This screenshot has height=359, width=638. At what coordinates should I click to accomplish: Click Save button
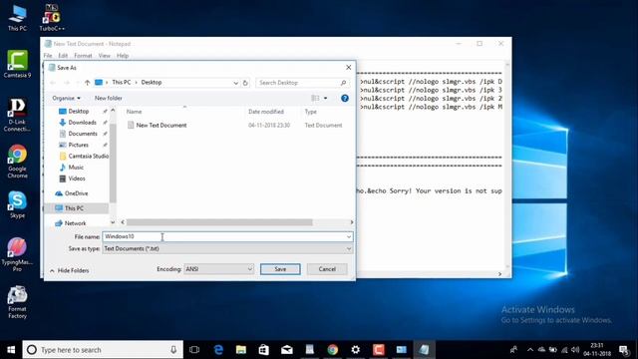(x=280, y=269)
